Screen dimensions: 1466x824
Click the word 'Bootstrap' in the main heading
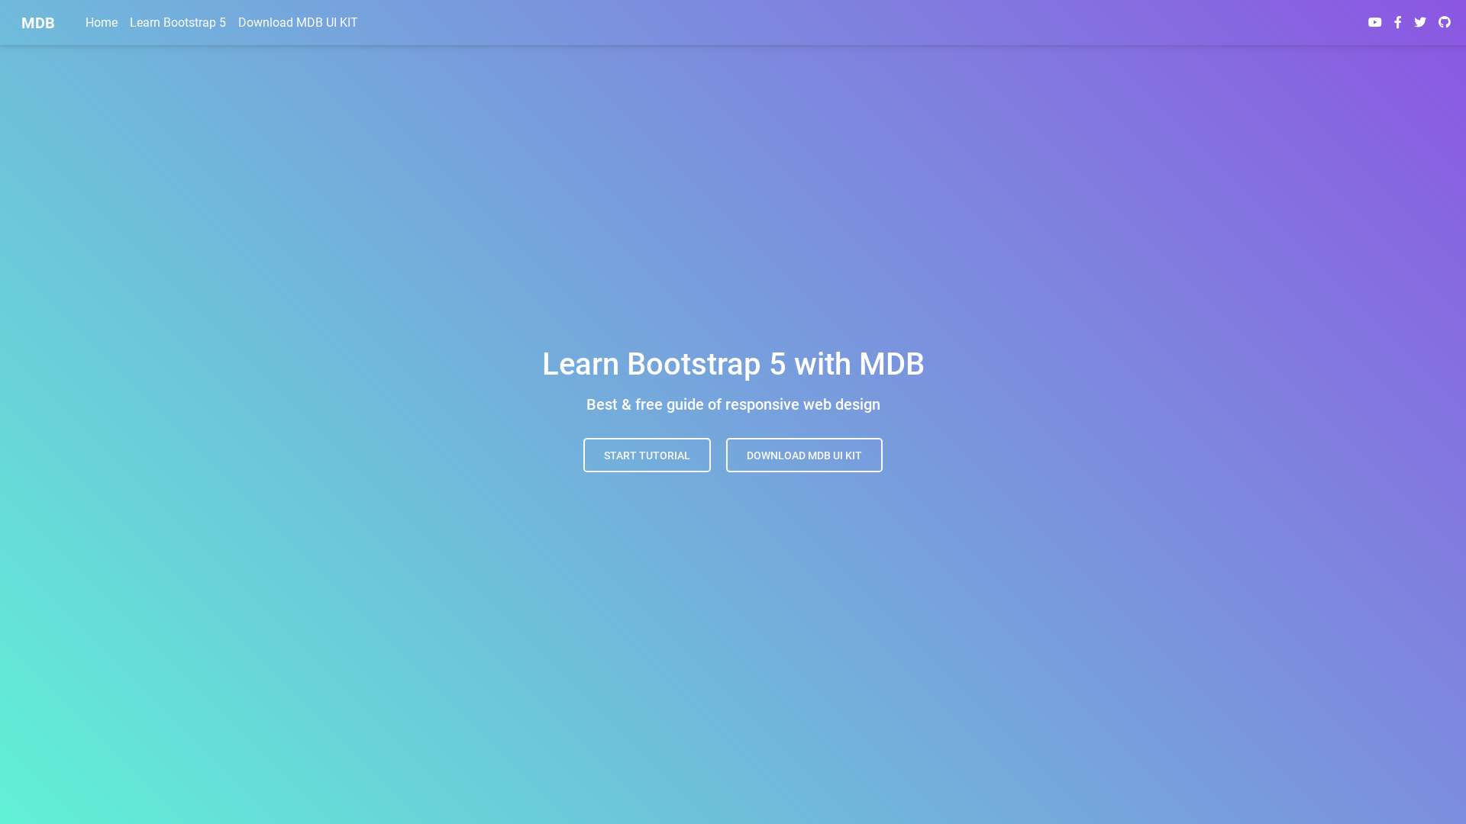tap(693, 364)
